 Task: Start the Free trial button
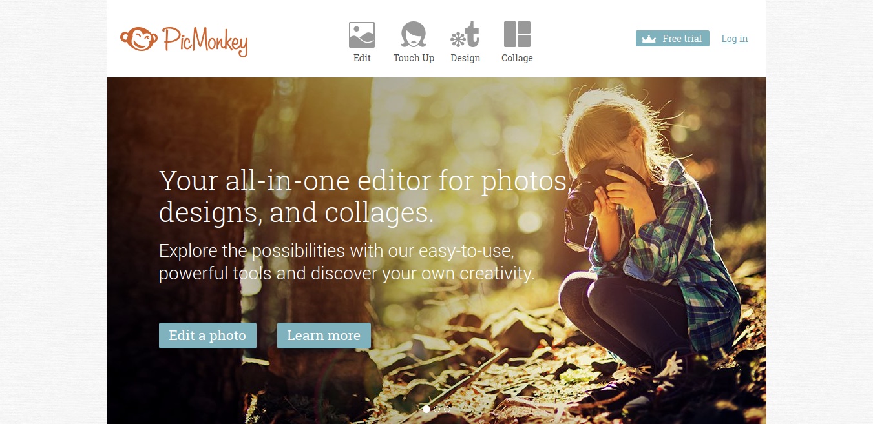point(673,39)
